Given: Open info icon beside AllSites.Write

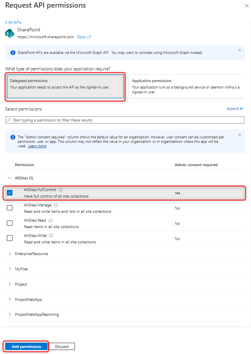Looking at the screenshot, I should [51, 235].
